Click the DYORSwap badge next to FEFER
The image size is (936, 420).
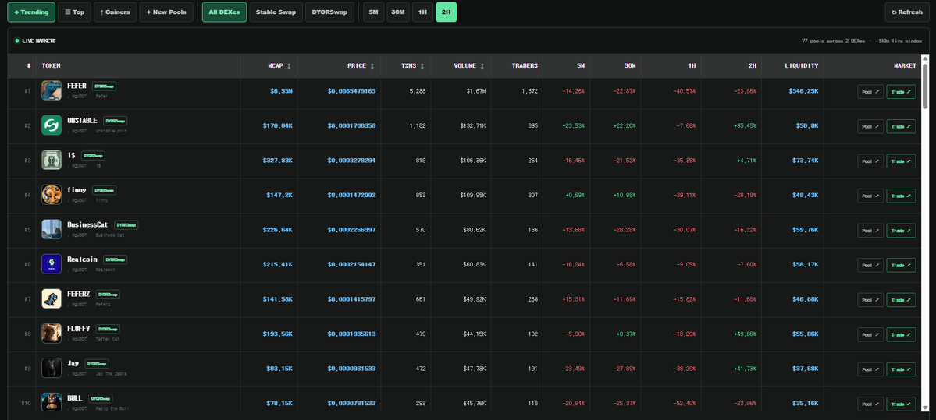tap(104, 86)
